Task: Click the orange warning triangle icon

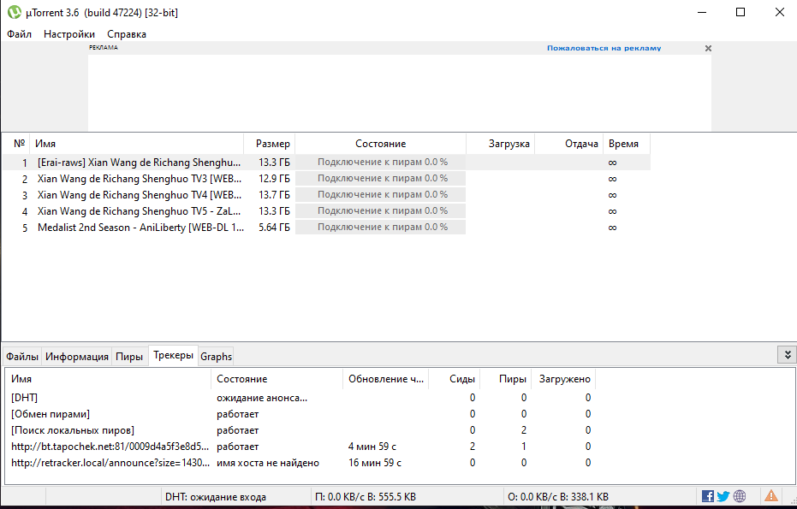Action: click(771, 495)
